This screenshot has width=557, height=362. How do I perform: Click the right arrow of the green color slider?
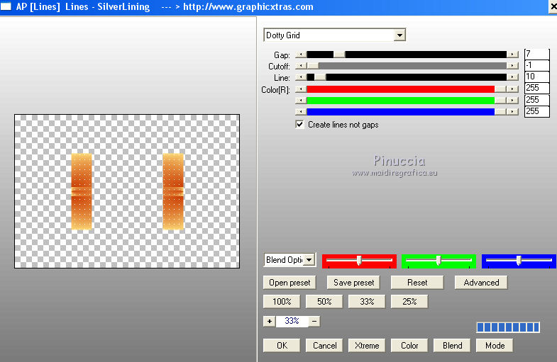(512, 101)
